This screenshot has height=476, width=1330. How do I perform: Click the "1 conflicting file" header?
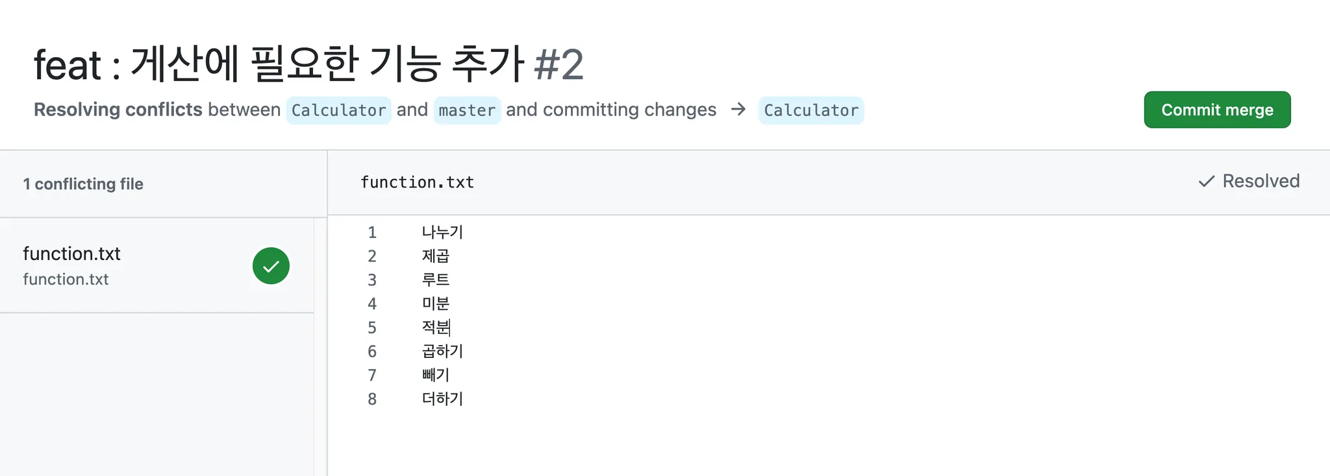pyautogui.click(x=83, y=184)
